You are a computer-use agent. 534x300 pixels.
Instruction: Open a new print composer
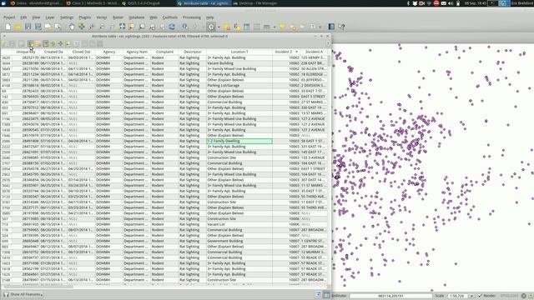pos(48,27)
